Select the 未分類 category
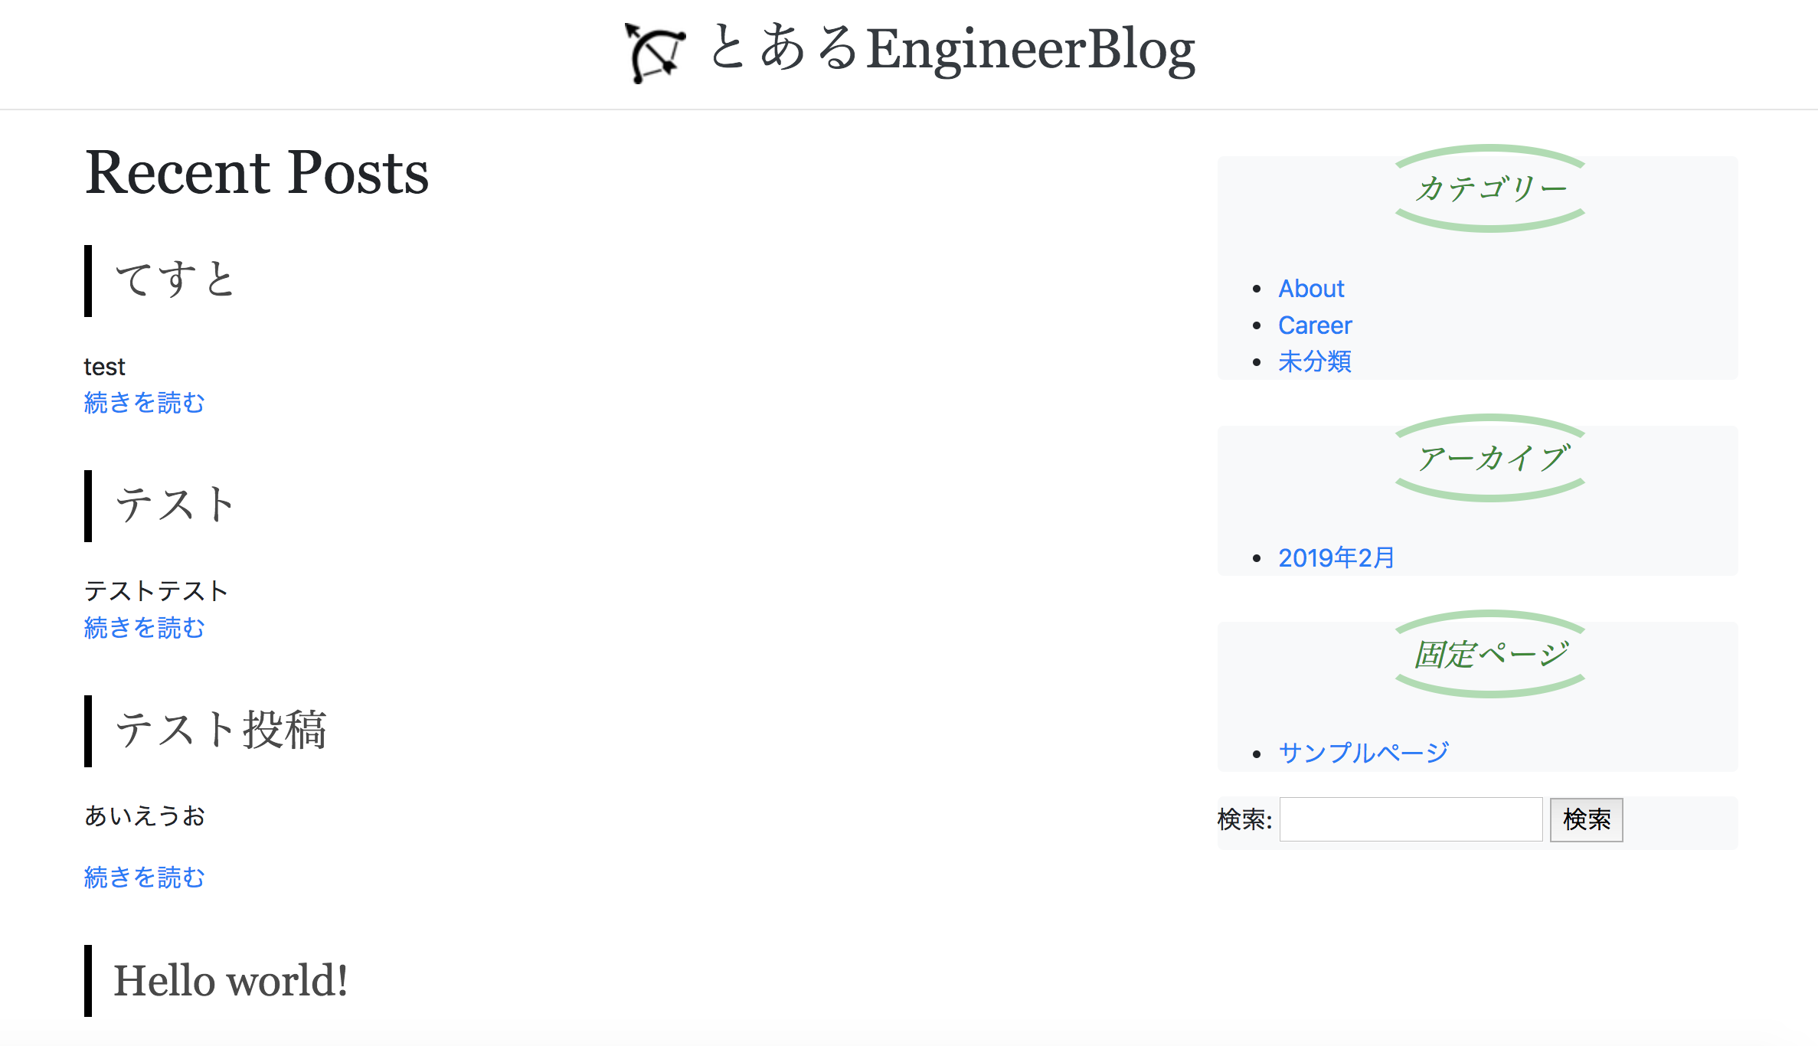Viewport: 1818px width, 1046px height. tap(1315, 361)
